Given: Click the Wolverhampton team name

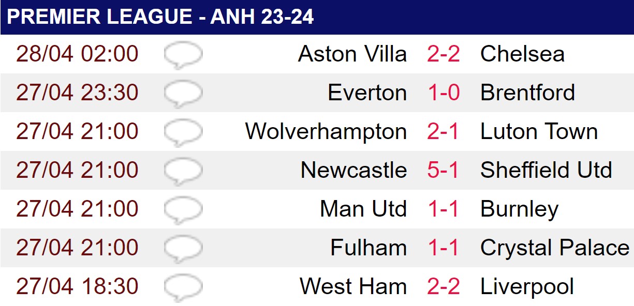Looking at the screenshot, I should coord(326,132).
